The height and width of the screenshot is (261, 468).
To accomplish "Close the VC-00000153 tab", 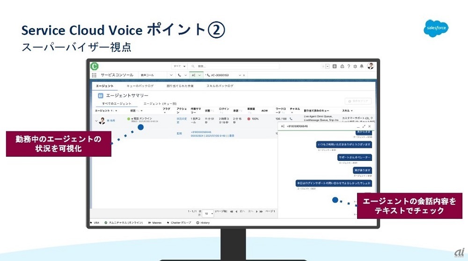I will [x=244, y=75].
